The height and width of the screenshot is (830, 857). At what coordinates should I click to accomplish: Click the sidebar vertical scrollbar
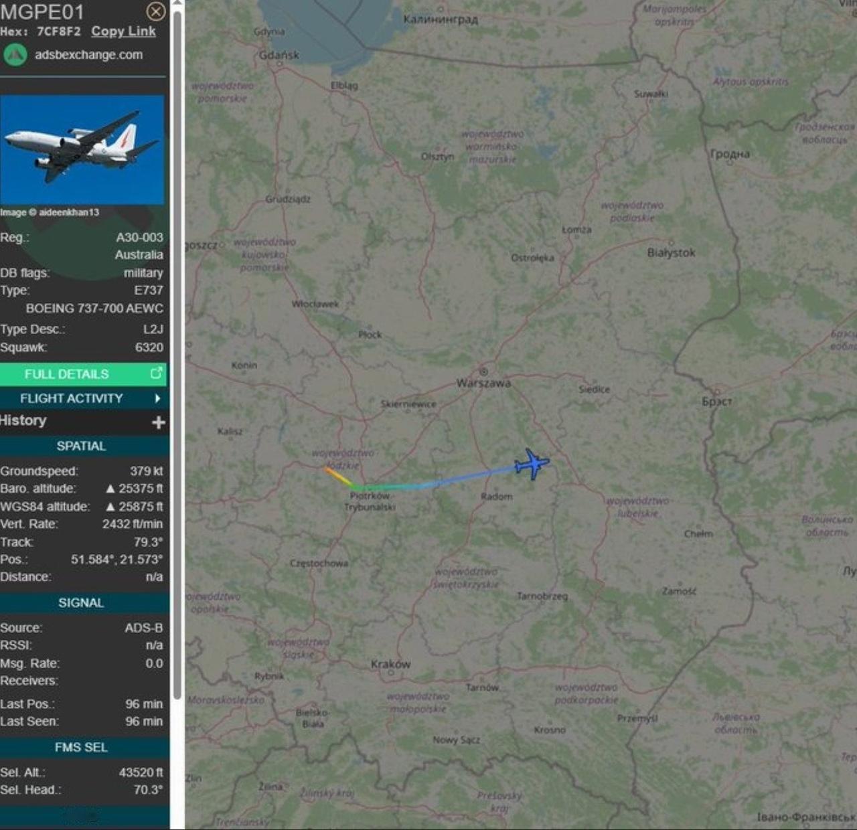coord(177,355)
